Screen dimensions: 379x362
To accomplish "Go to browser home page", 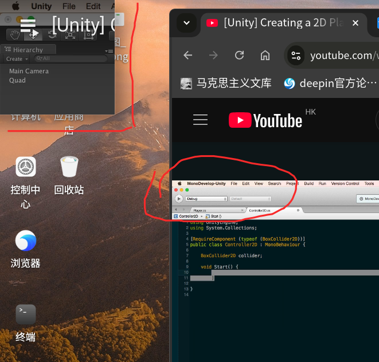I will click(265, 56).
